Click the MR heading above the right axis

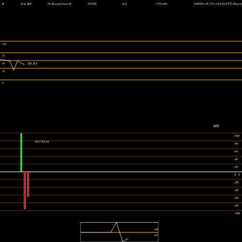[x=216, y=126]
